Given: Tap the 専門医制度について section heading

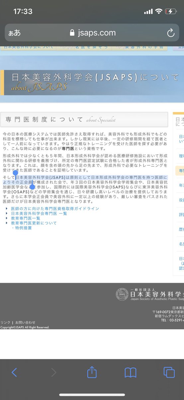Looking at the screenshot, I should tap(84, 119).
